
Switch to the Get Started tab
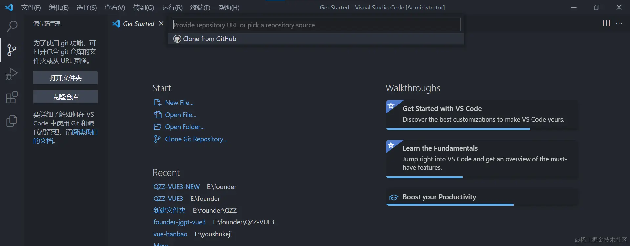pyautogui.click(x=138, y=24)
